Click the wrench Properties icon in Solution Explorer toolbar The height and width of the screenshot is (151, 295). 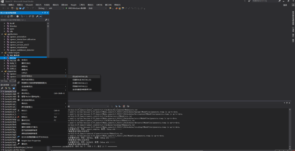pos(37,16)
